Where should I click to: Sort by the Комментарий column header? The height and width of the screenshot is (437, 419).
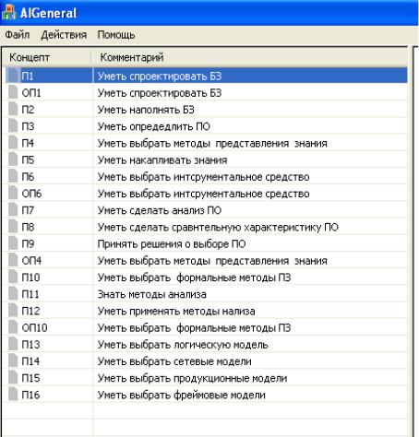tap(249, 57)
